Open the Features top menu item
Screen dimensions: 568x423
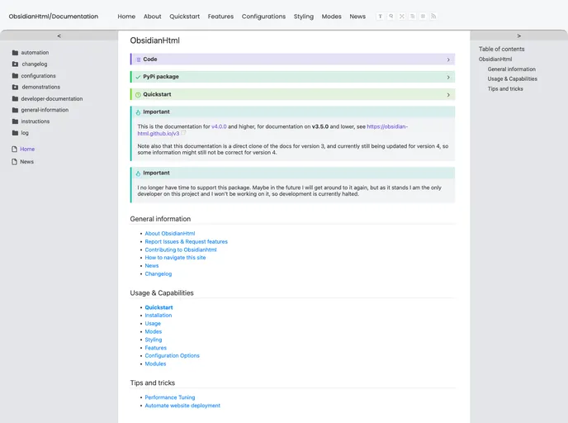[x=220, y=17]
